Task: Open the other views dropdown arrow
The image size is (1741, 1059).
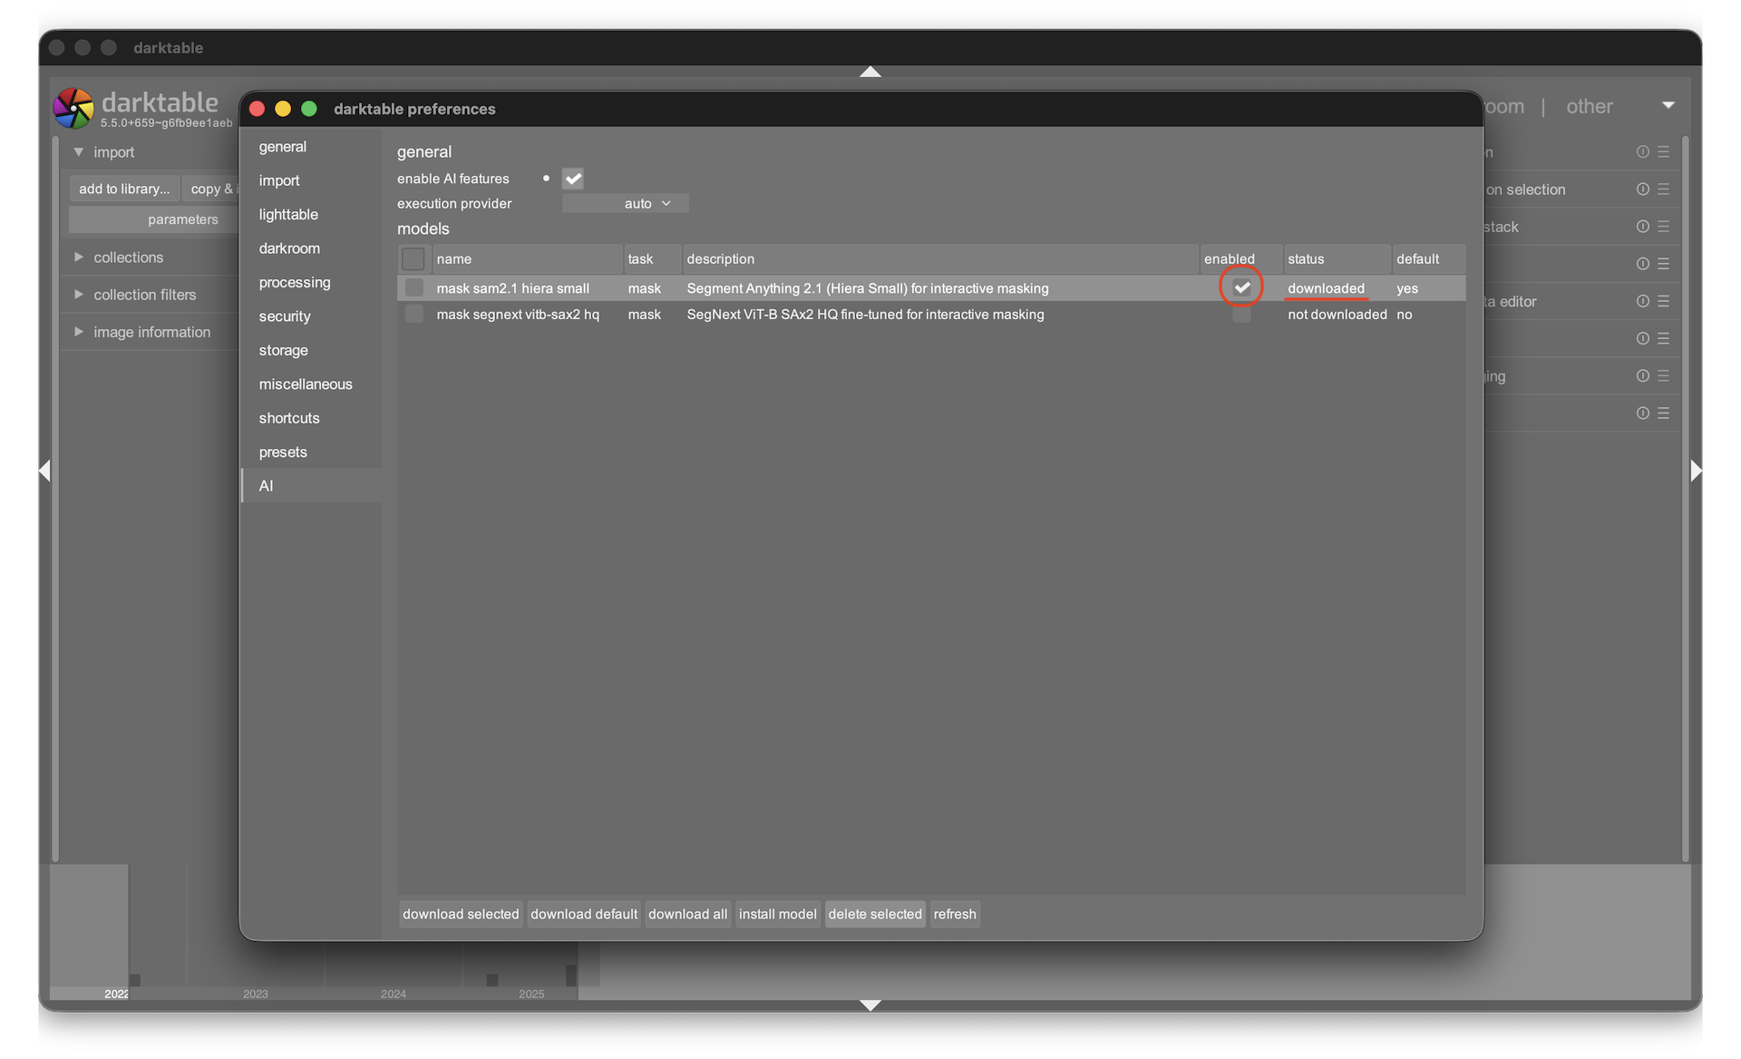Action: 1668,106
